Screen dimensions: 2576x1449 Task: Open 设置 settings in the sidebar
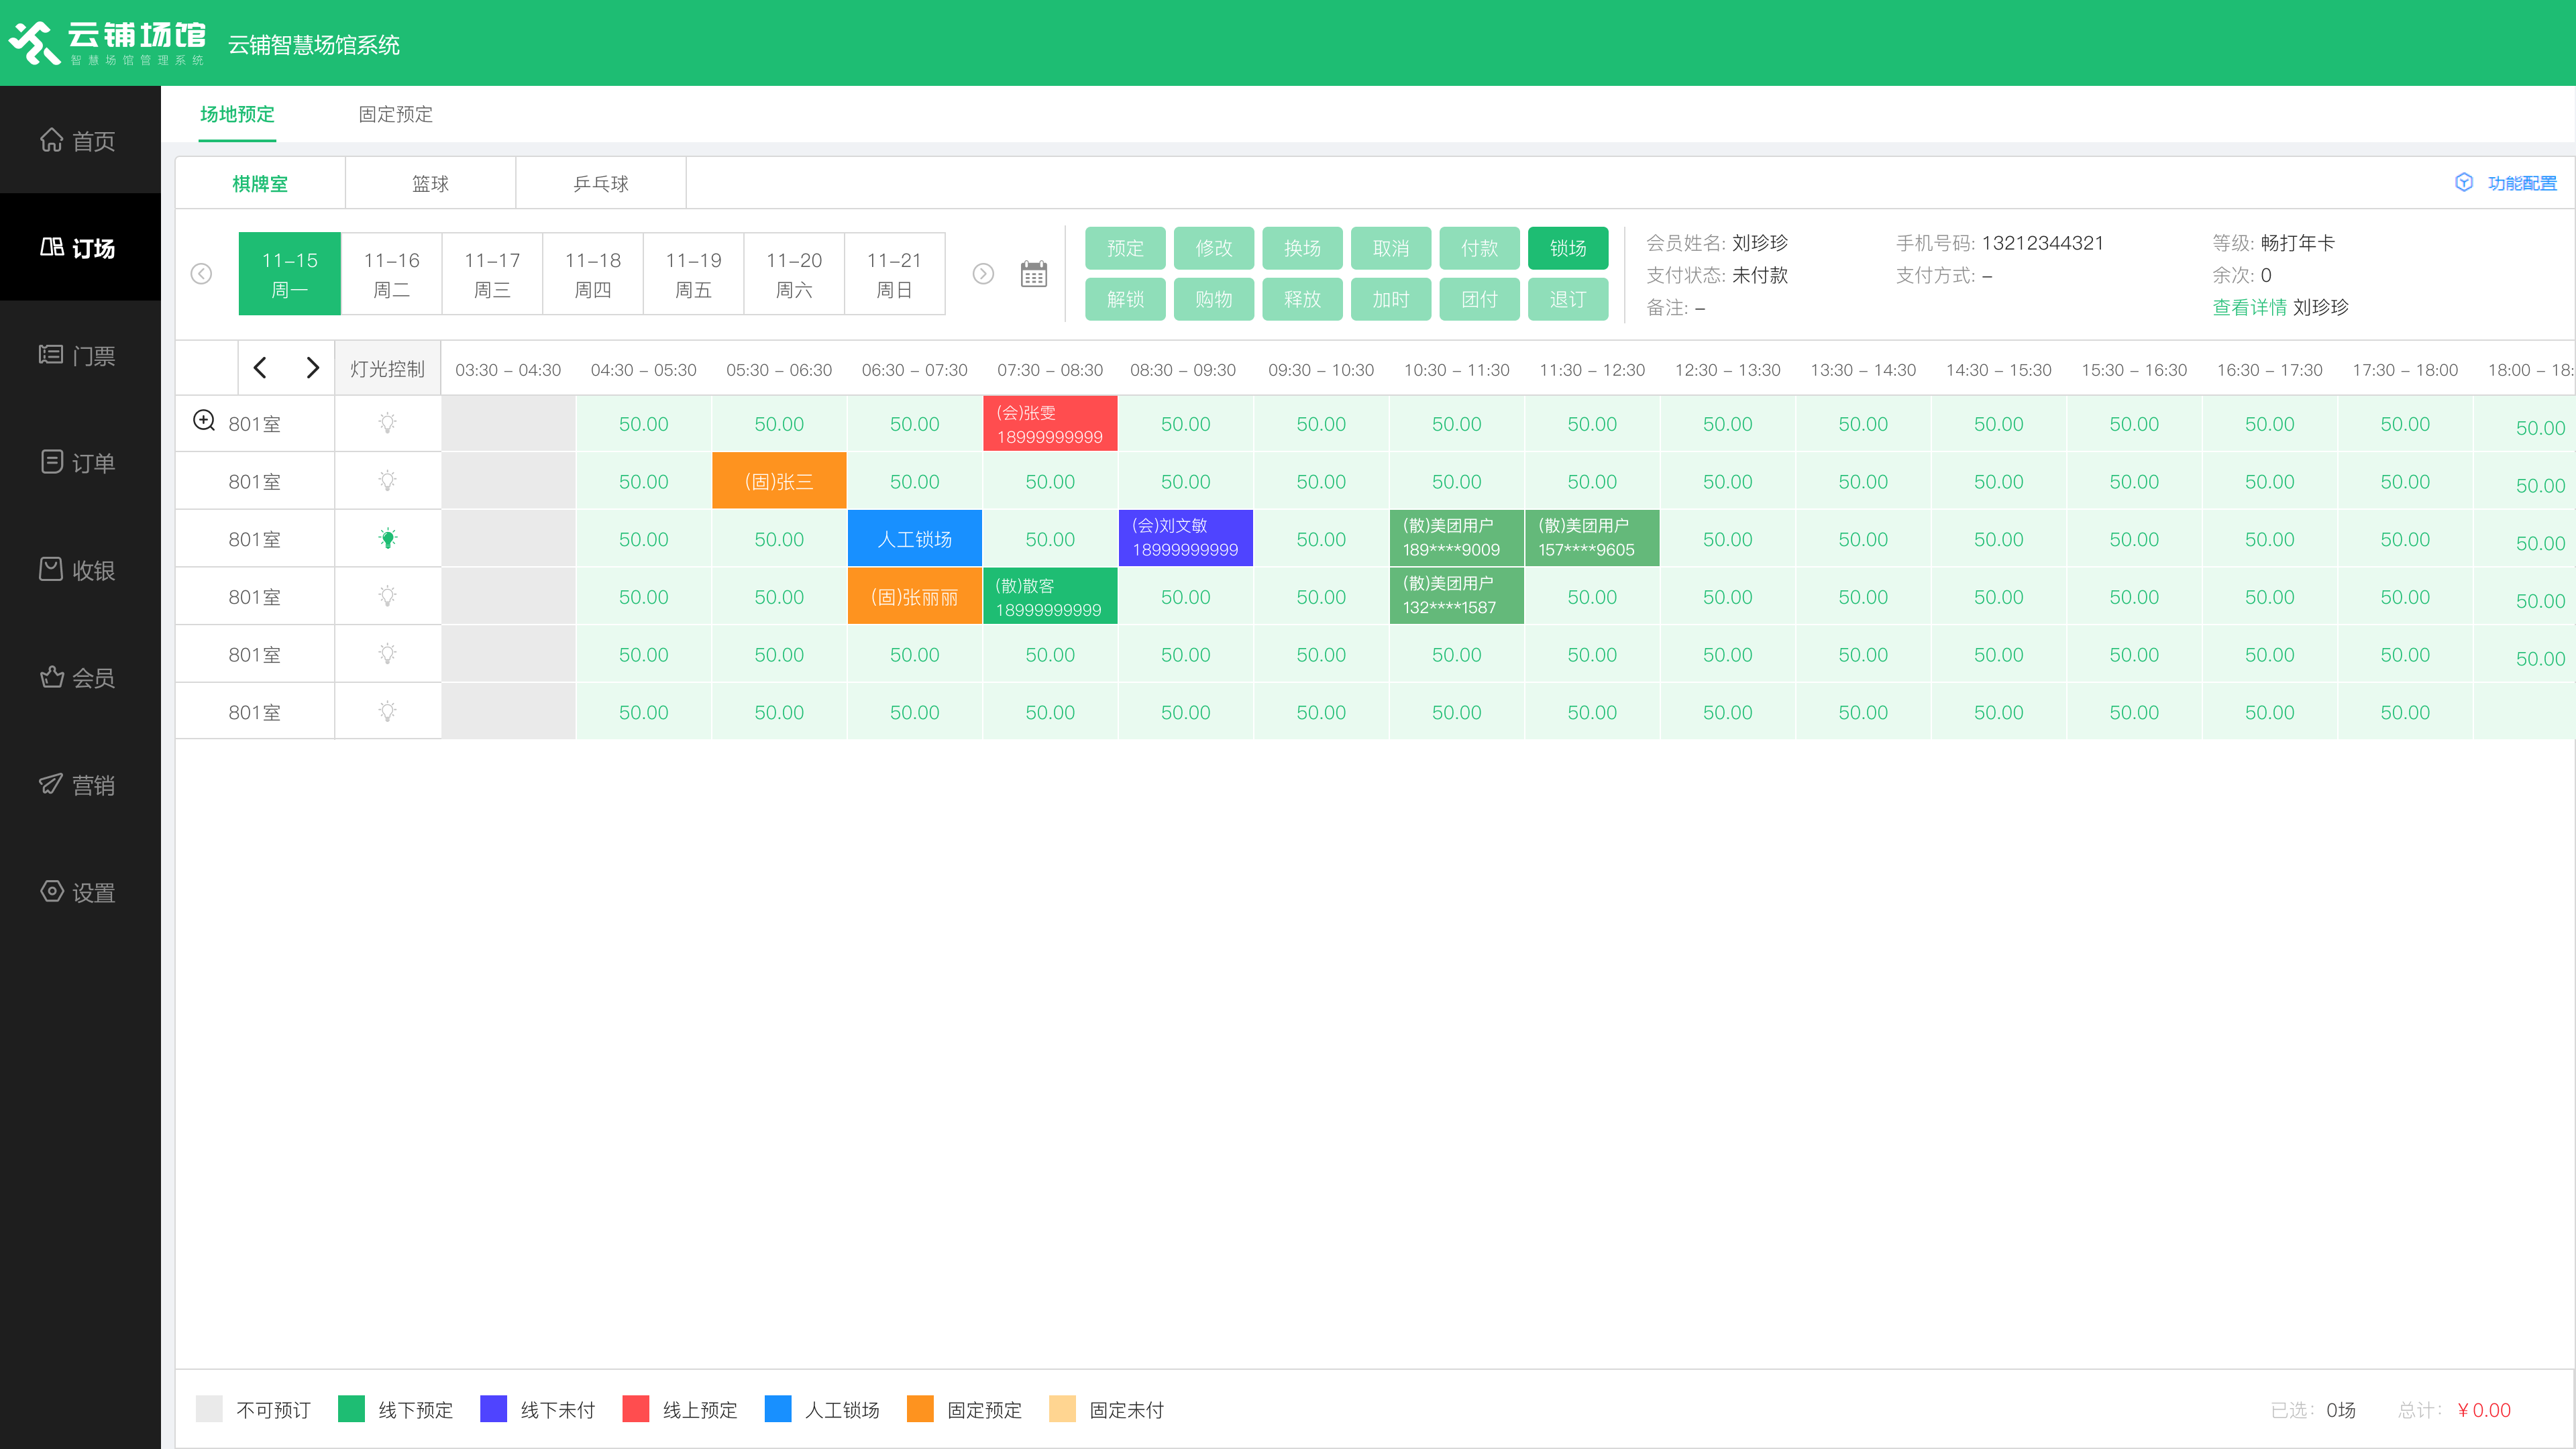[x=78, y=892]
